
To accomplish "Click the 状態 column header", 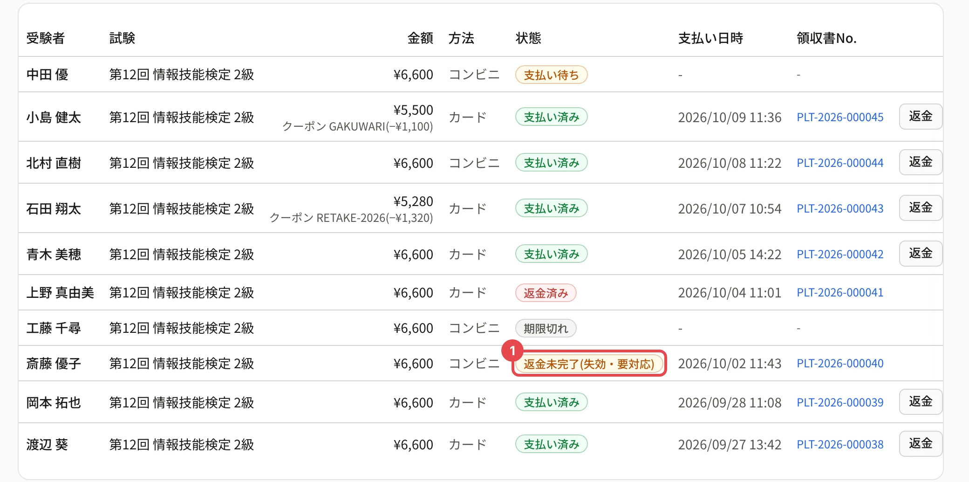I will point(528,38).
